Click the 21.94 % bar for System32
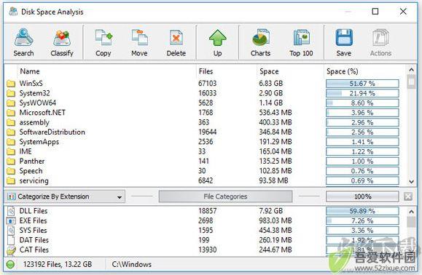 [x=362, y=93]
